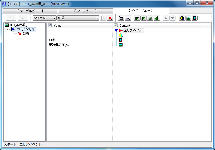Click the red star event button in toolbar
This screenshot has width=215, height=150.
(x=110, y=18)
